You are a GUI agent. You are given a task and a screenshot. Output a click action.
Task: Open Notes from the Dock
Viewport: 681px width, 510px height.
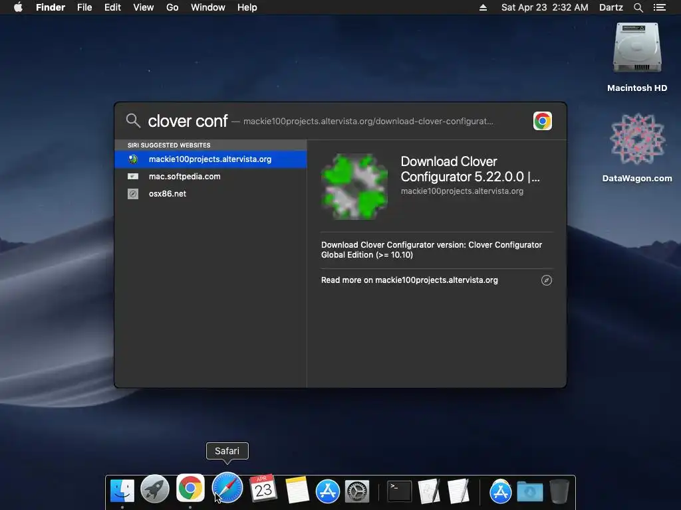point(297,491)
